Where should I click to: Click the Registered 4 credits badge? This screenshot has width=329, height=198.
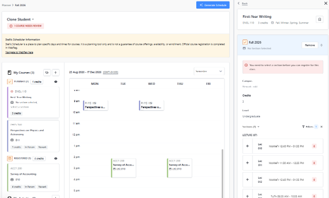coord(39,159)
